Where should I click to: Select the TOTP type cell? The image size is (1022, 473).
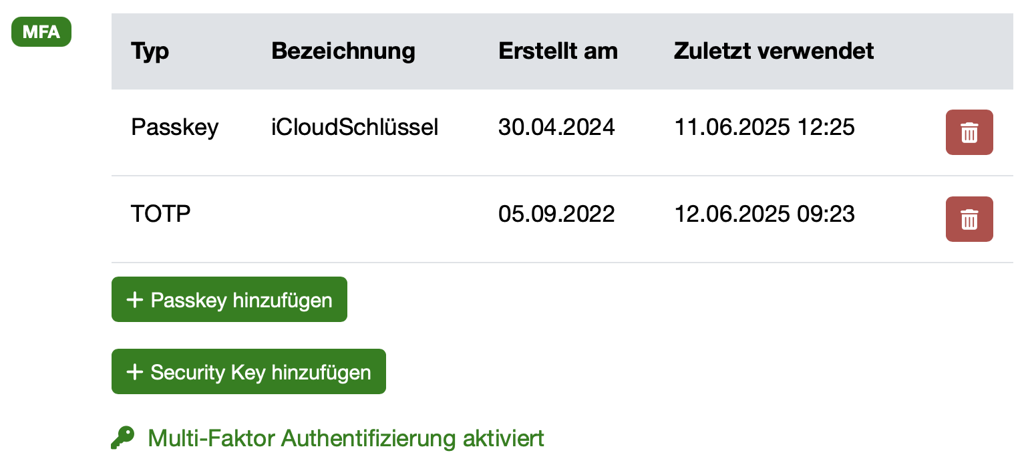pos(160,214)
